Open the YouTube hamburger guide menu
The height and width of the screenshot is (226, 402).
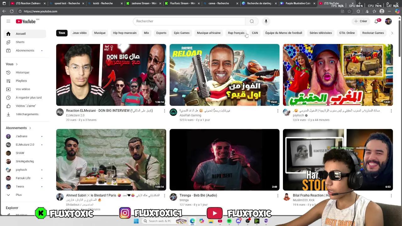coord(8,21)
